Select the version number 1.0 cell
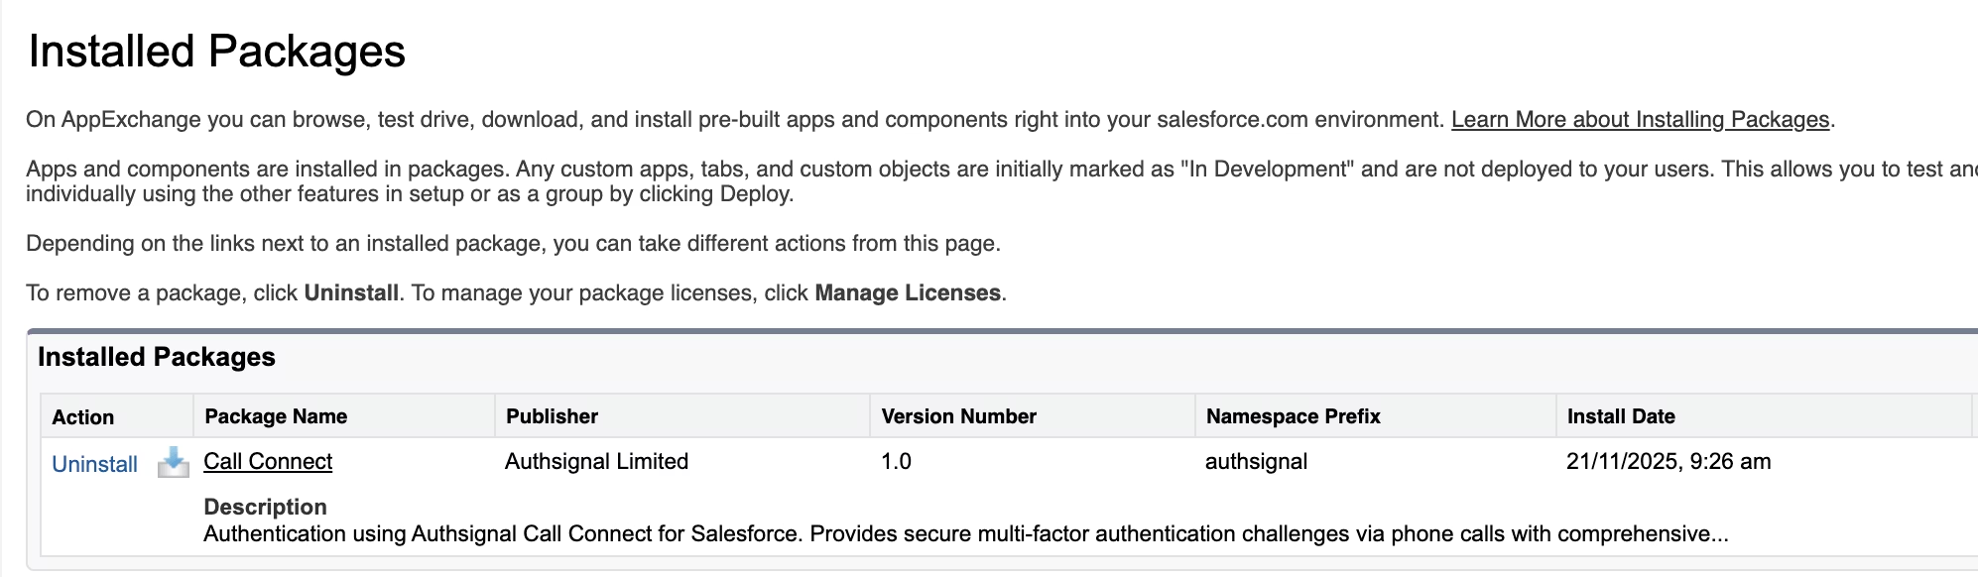Image resolution: width=1978 pixels, height=577 pixels. point(896,461)
